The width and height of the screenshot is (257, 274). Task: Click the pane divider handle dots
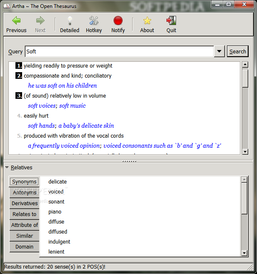tap(129, 161)
